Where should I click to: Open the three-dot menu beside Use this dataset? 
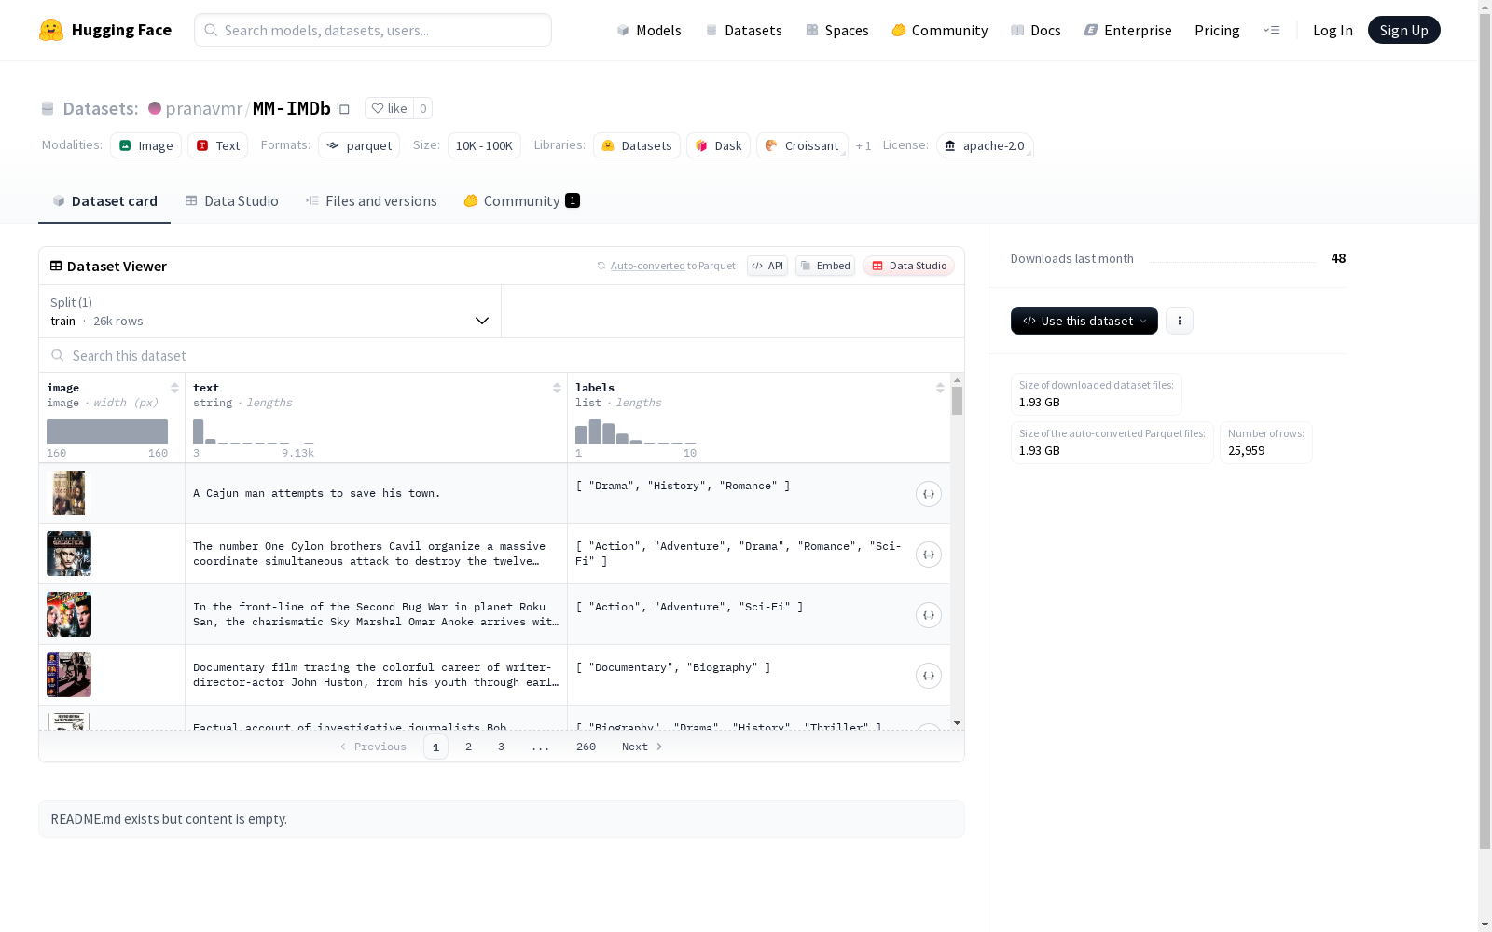pyautogui.click(x=1180, y=321)
